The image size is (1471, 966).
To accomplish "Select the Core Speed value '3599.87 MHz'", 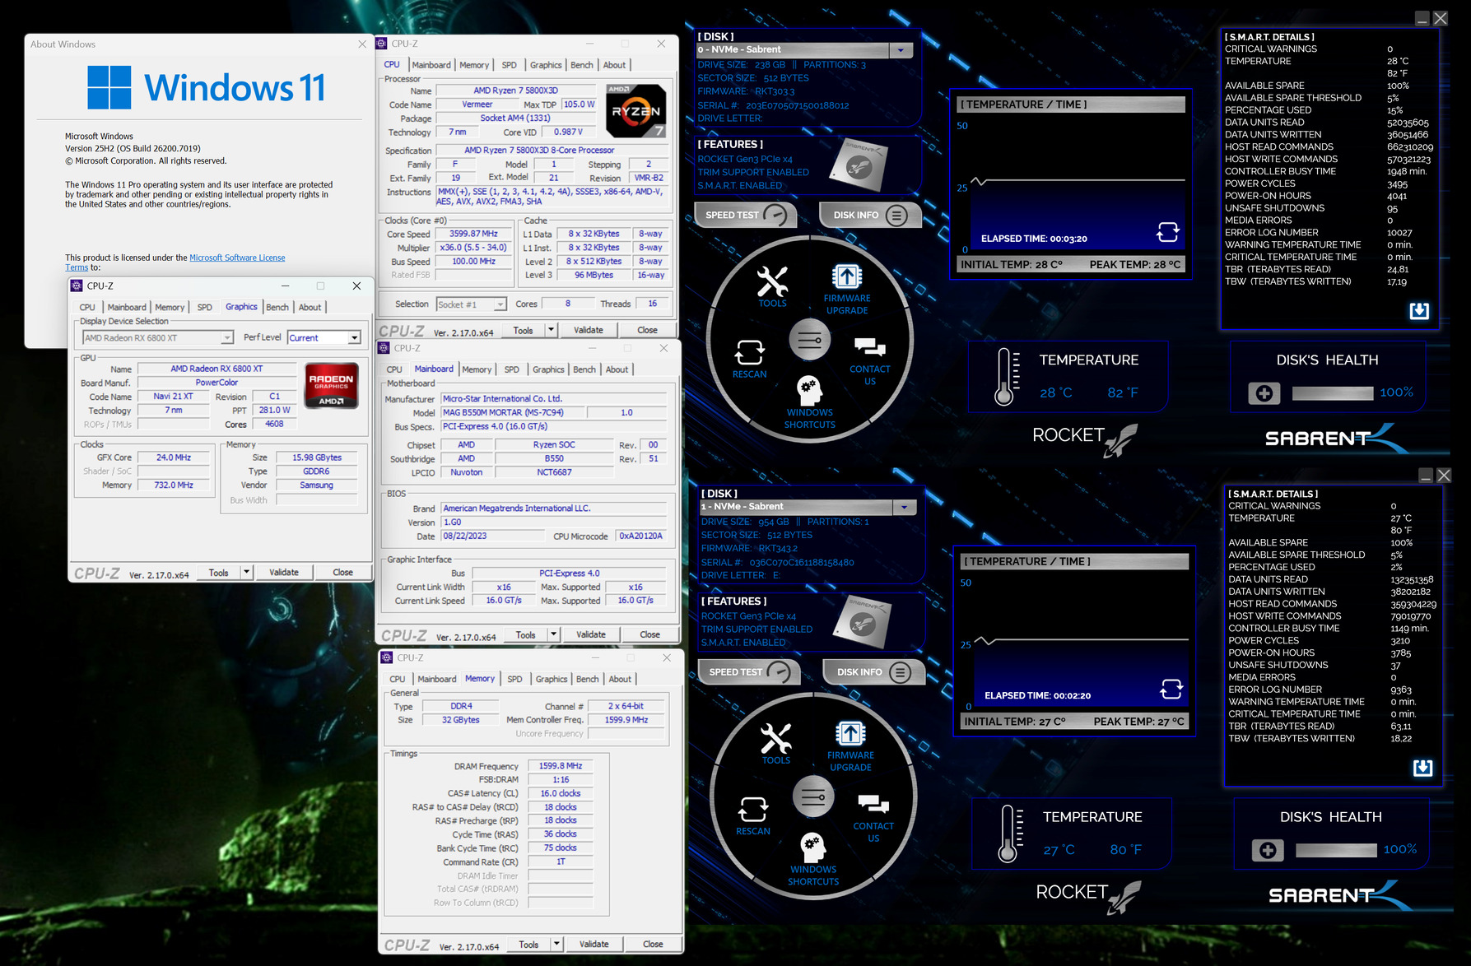I will [x=473, y=234].
